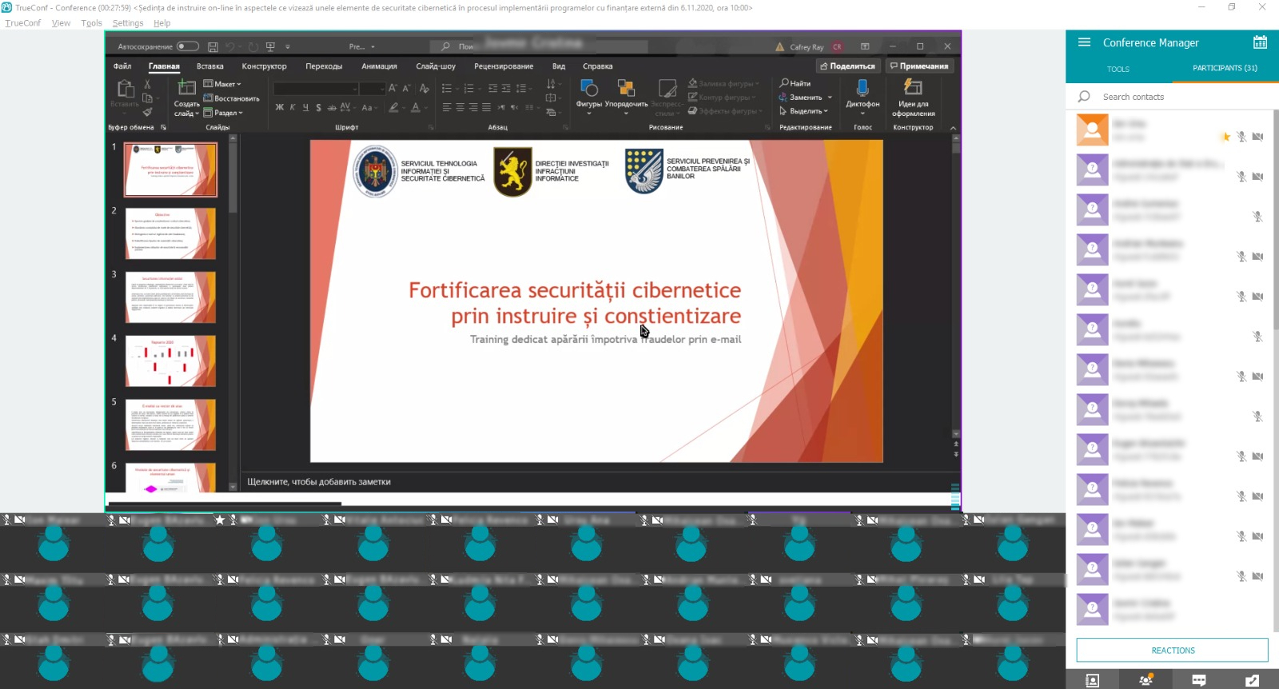This screenshot has height=689, width=1279.
Task: Save the presentation with the floppy disk icon
Action: pos(213,46)
